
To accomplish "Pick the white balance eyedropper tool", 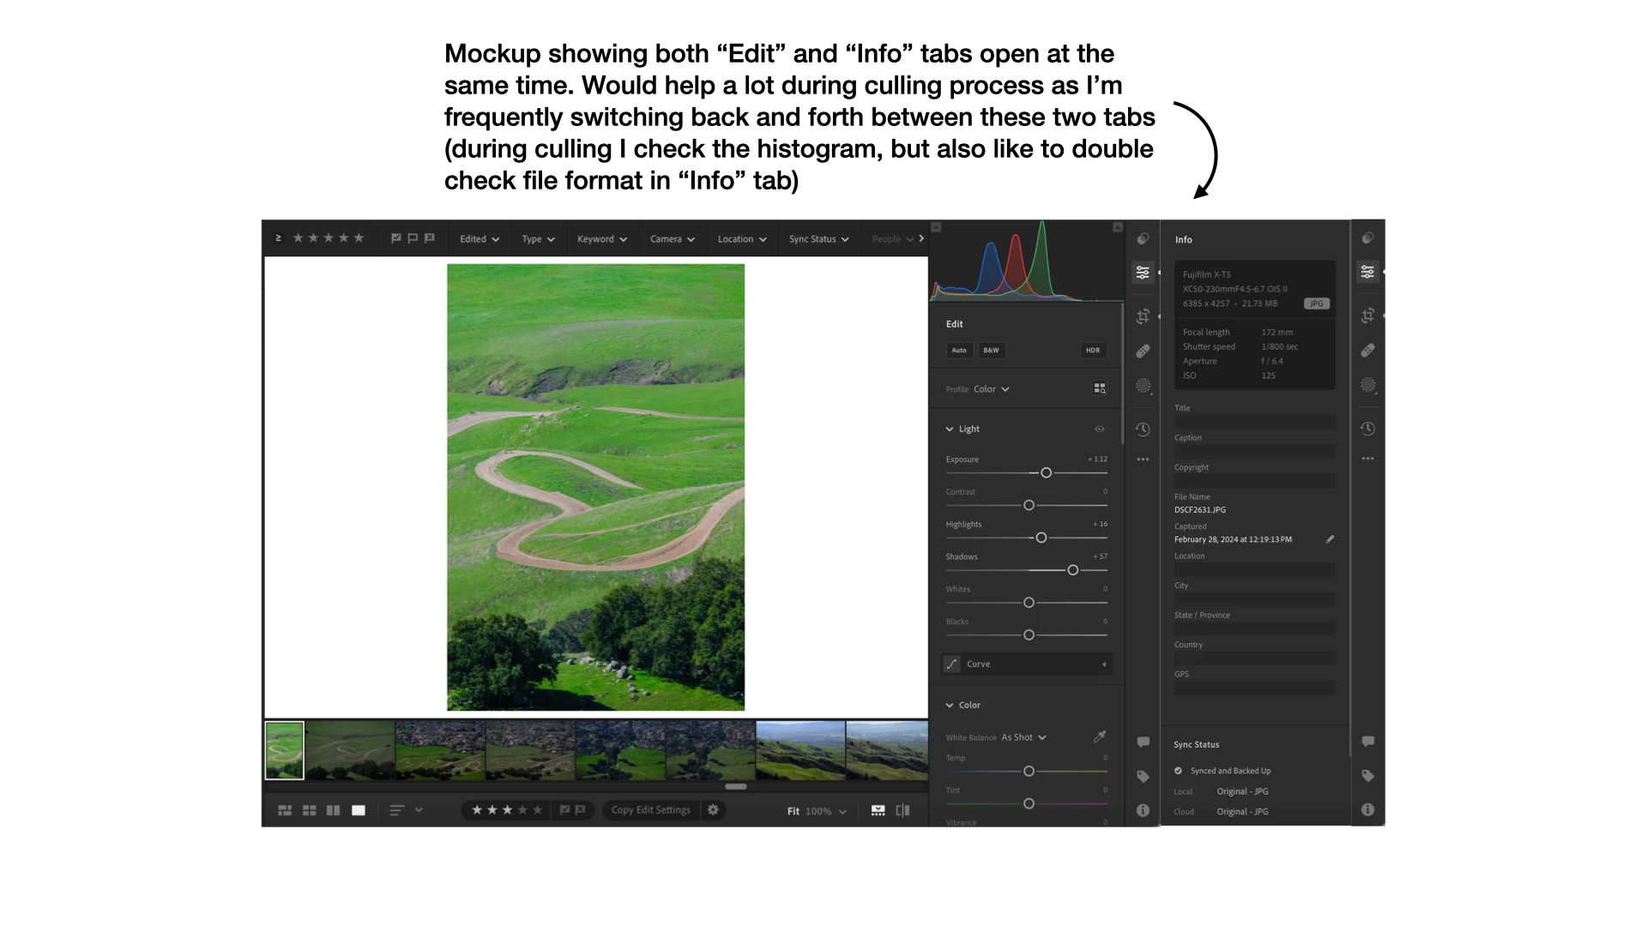I will click(x=1100, y=737).
